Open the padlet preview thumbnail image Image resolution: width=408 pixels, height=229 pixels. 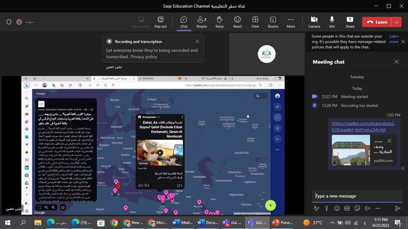tap(351, 150)
